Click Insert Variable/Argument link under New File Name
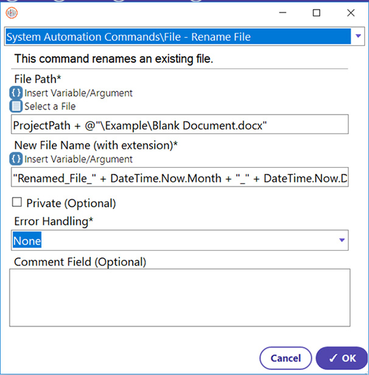 pyautogui.click(x=79, y=159)
